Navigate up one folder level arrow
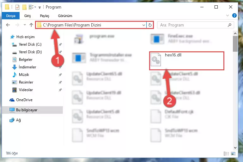This screenshot has width=243, height=162. [31, 25]
